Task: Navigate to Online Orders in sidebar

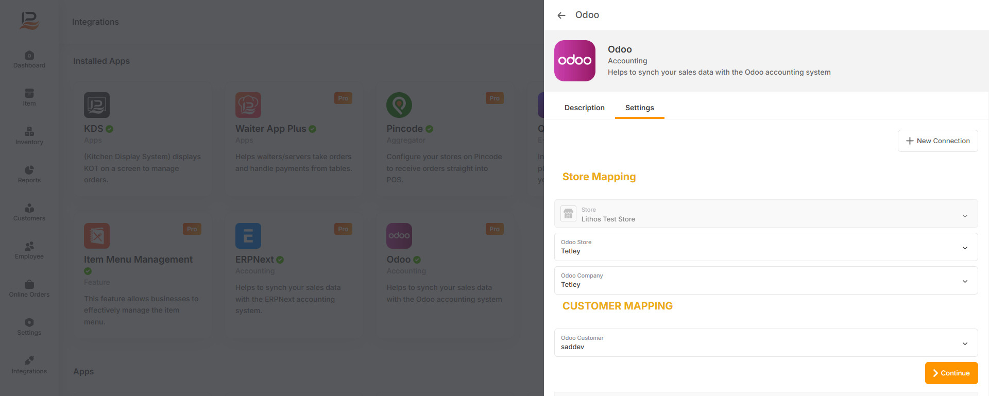Action: 29,288
